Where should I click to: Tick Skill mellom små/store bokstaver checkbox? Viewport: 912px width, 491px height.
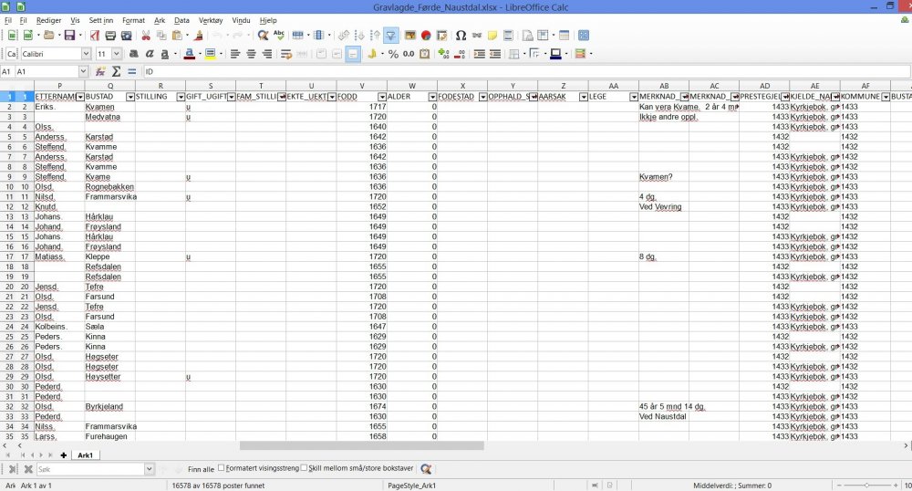304,468
